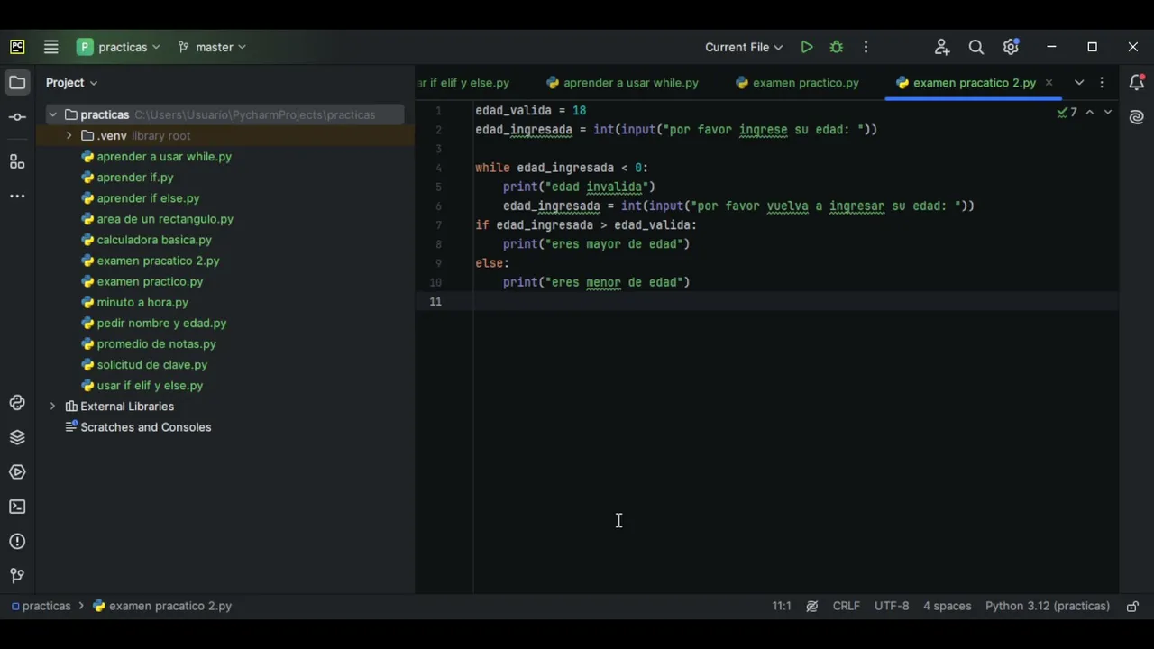Open the Services tool window
Screen dimensions: 1154x649
click(17, 472)
